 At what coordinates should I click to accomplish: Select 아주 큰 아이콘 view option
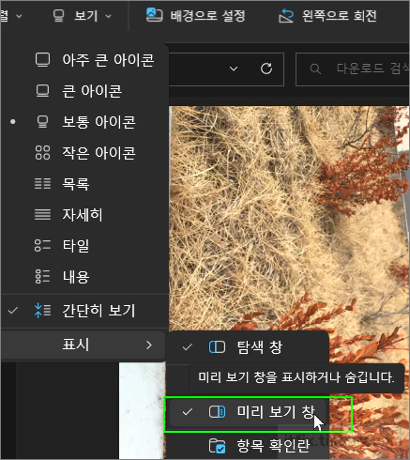(x=84, y=60)
